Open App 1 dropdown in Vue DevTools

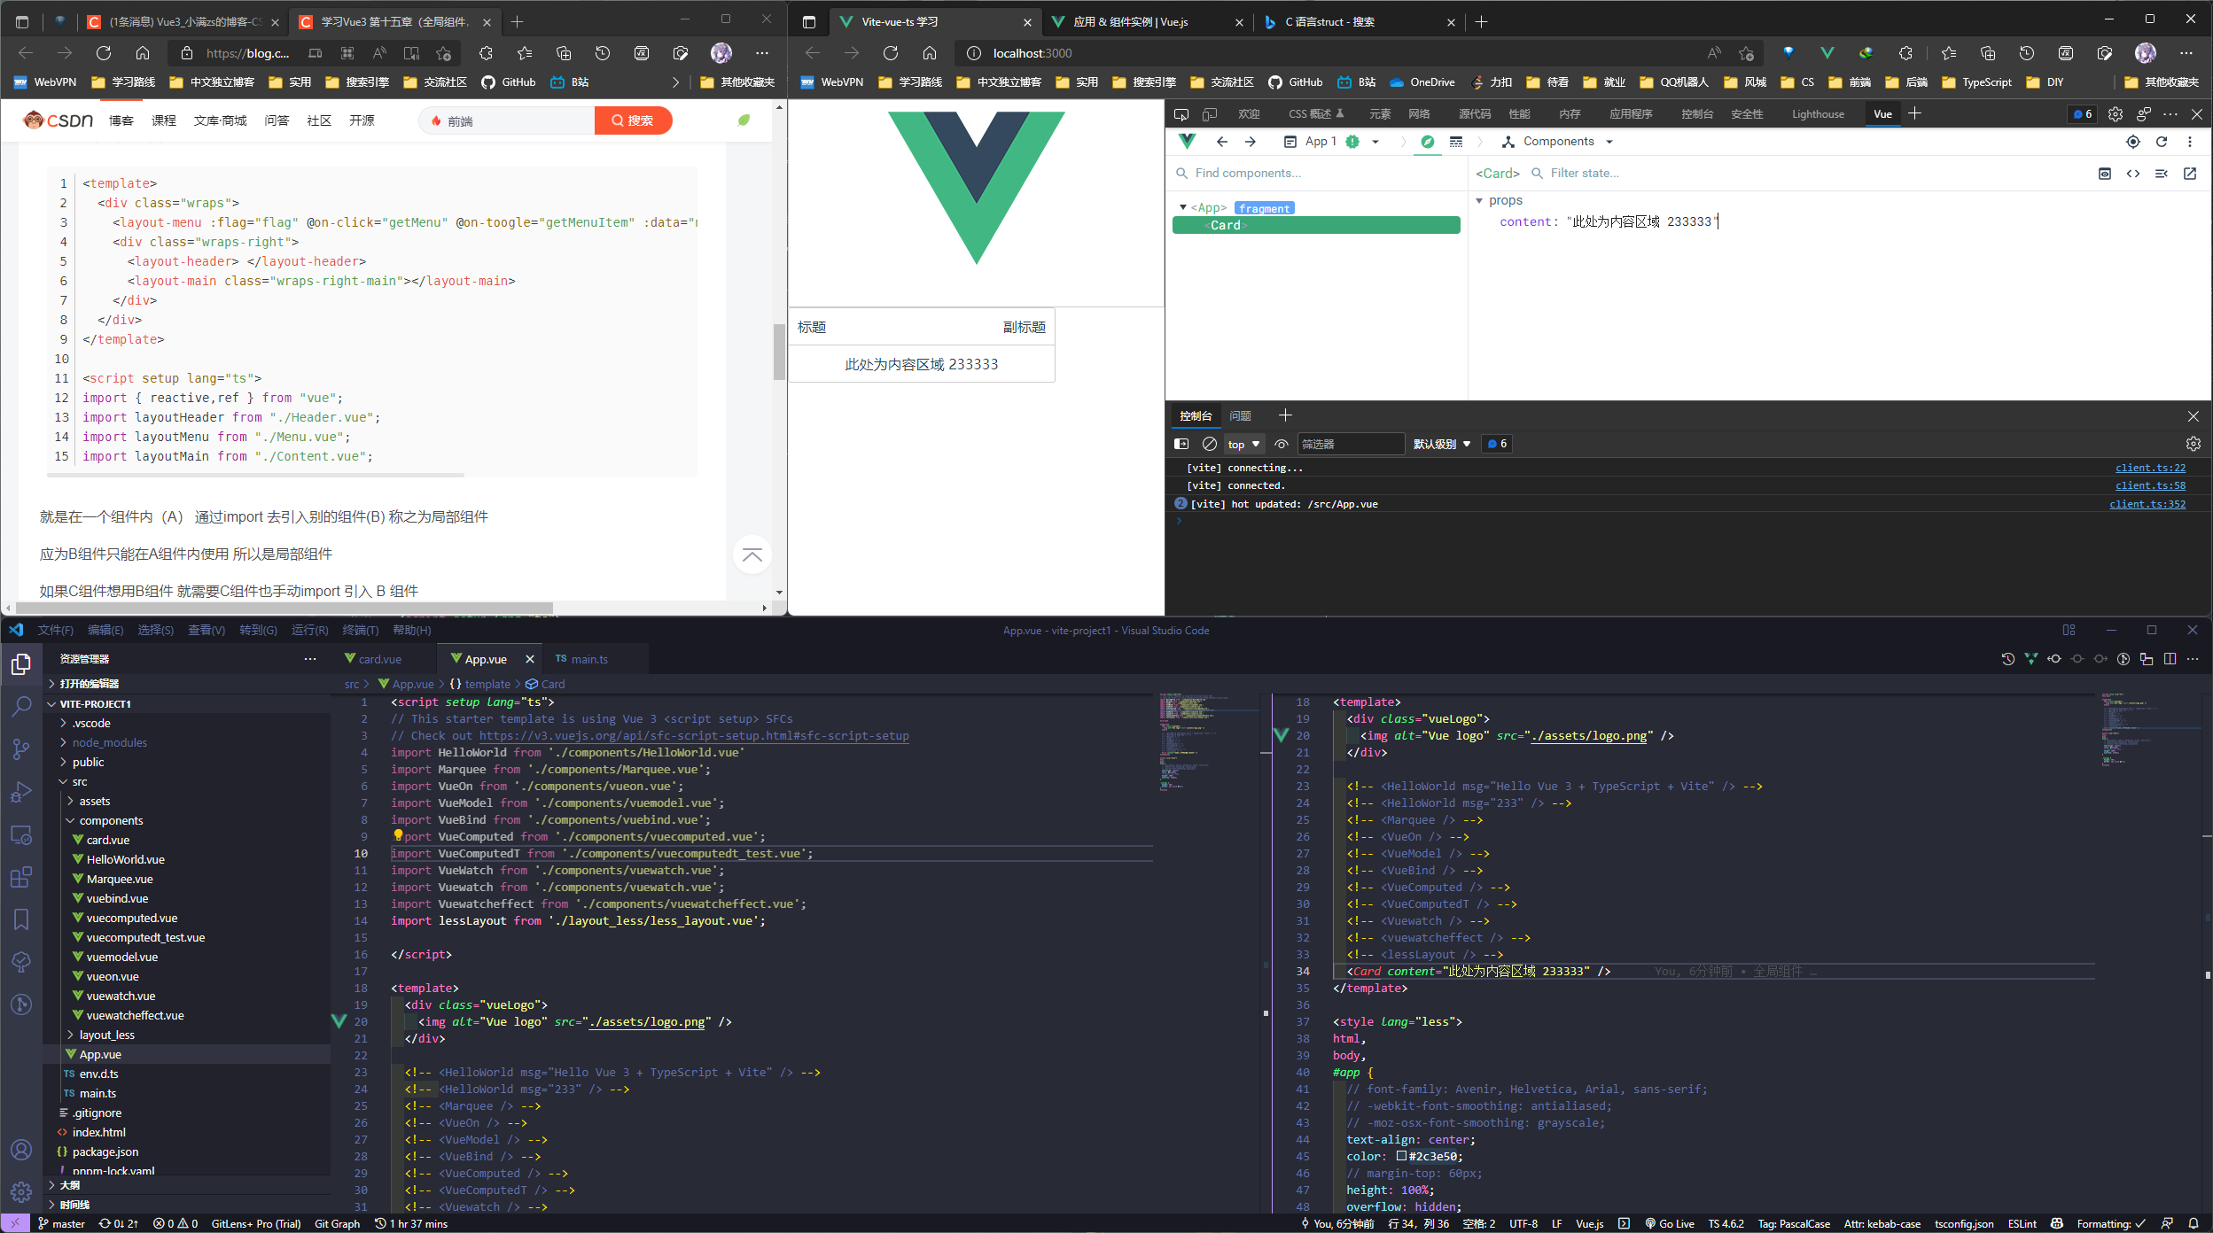[1331, 142]
